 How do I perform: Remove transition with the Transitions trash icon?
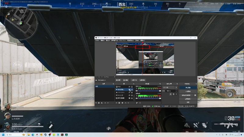(x=174, y=94)
